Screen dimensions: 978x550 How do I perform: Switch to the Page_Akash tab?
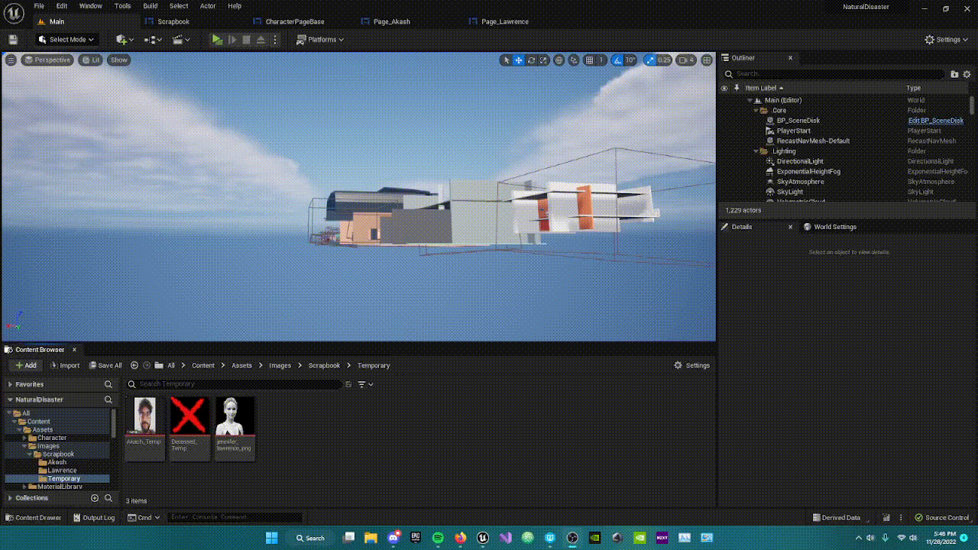pyautogui.click(x=391, y=21)
